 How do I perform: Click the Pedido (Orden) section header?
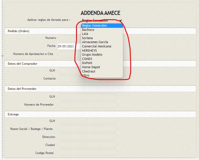coord(18,31)
